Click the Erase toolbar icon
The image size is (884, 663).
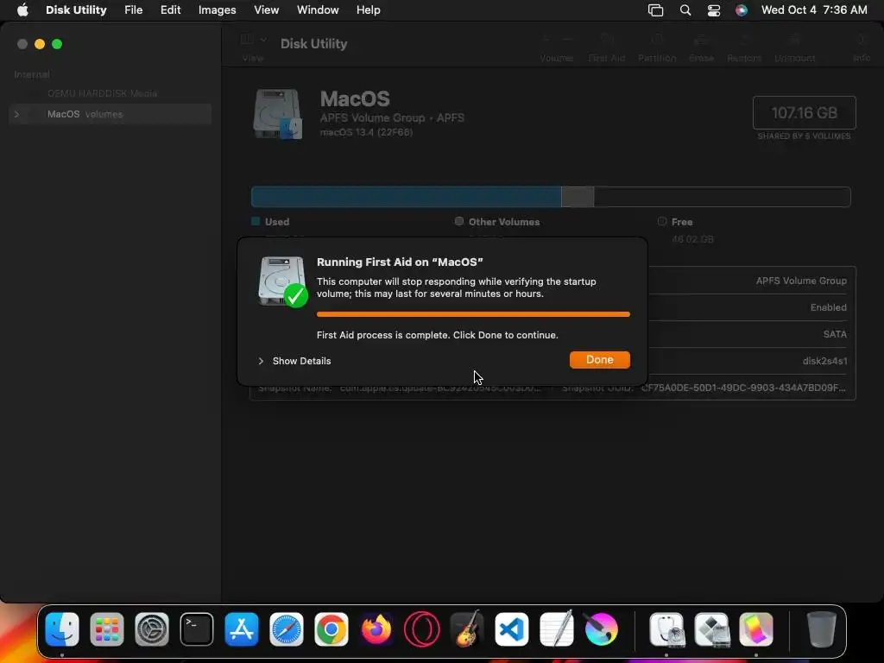pyautogui.click(x=701, y=40)
